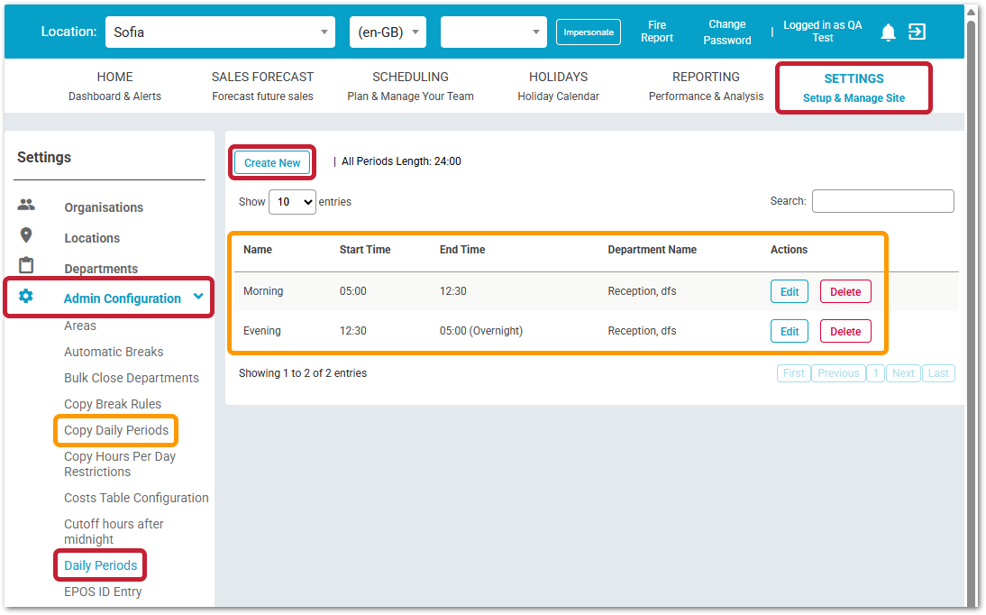Sort table by Start Time column header
Screen dimensions: 986x615
[x=365, y=250]
